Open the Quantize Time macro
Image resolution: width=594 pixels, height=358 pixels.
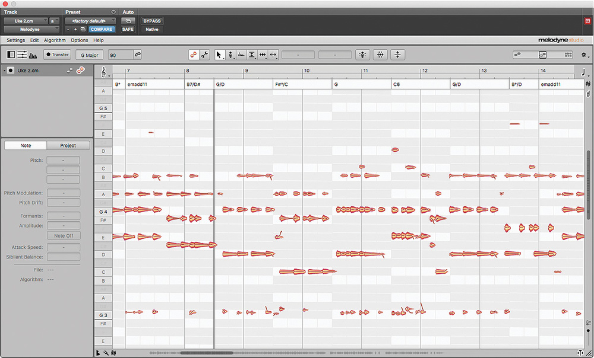380,55
